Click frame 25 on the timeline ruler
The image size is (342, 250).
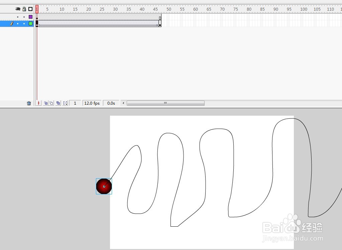click(102, 9)
